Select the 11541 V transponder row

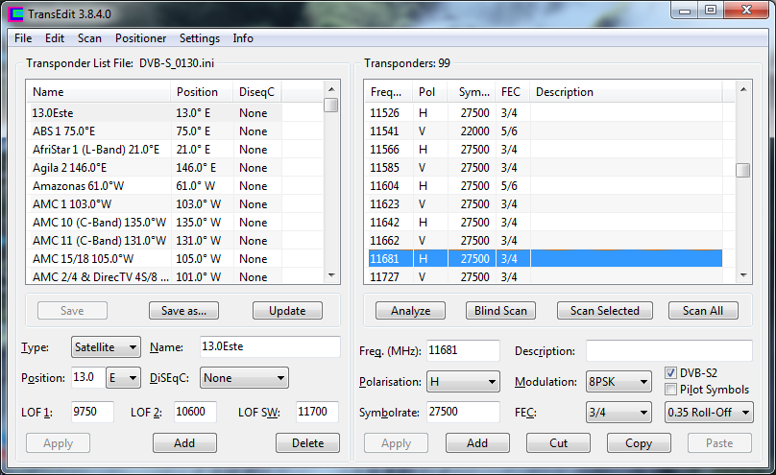click(547, 131)
